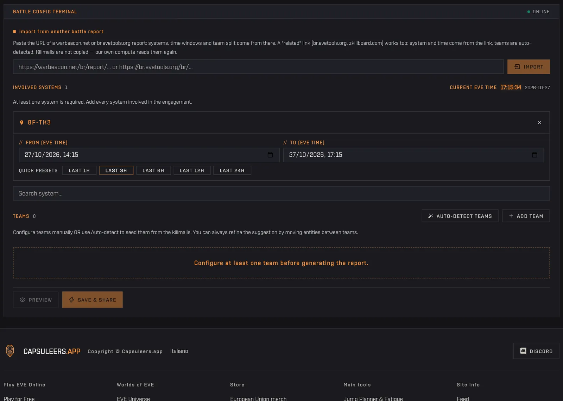Click the Involved Systems heading
The width and height of the screenshot is (563, 401).
click(x=37, y=88)
